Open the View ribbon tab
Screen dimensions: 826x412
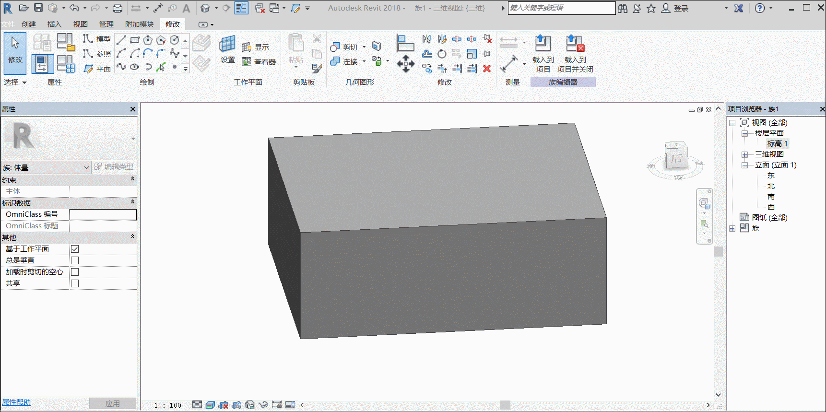click(81, 24)
